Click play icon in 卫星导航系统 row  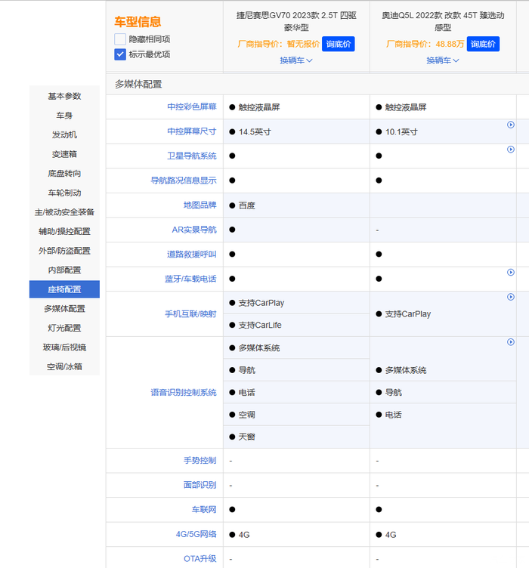point(511,150)
